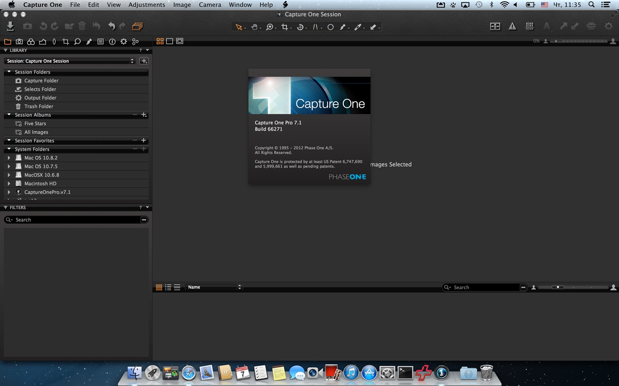Adjust the browser thumbnail size slider

[x=558, y=287]
